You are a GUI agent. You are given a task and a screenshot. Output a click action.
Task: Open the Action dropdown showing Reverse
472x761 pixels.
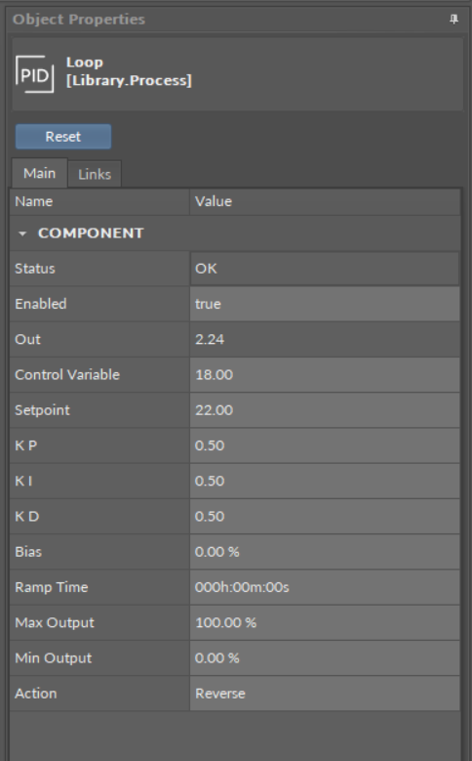[325, 694]
